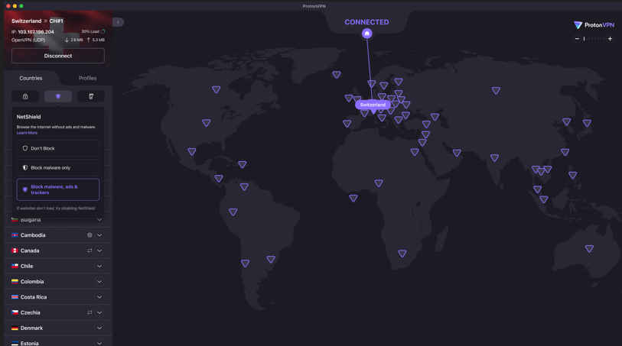The height and width of the screenshot is (346, 622).
Task: Click the Cambodia smart routing globe icon
Action: (x=90, y=235)
